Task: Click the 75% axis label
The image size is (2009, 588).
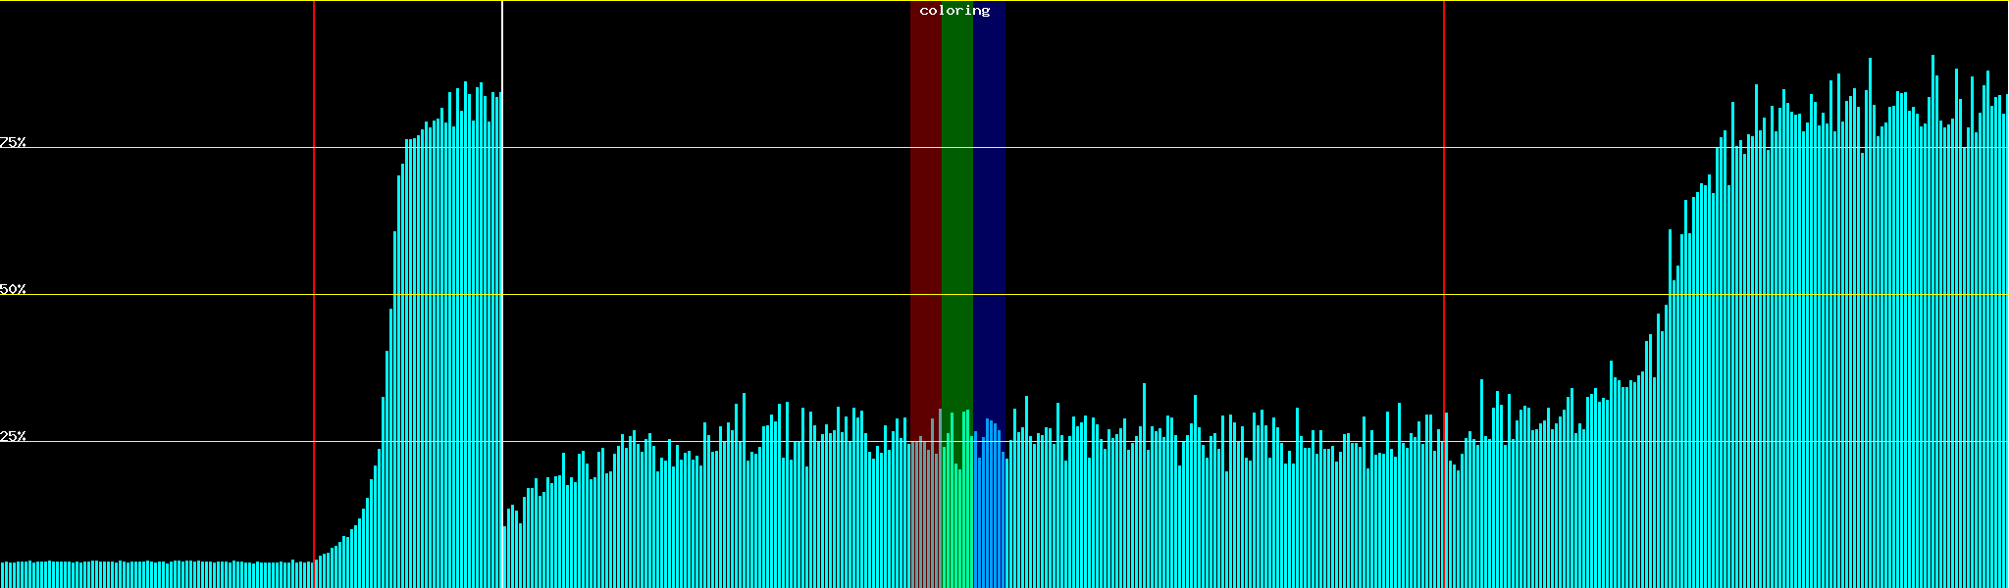Action: (x=13, y=142)
